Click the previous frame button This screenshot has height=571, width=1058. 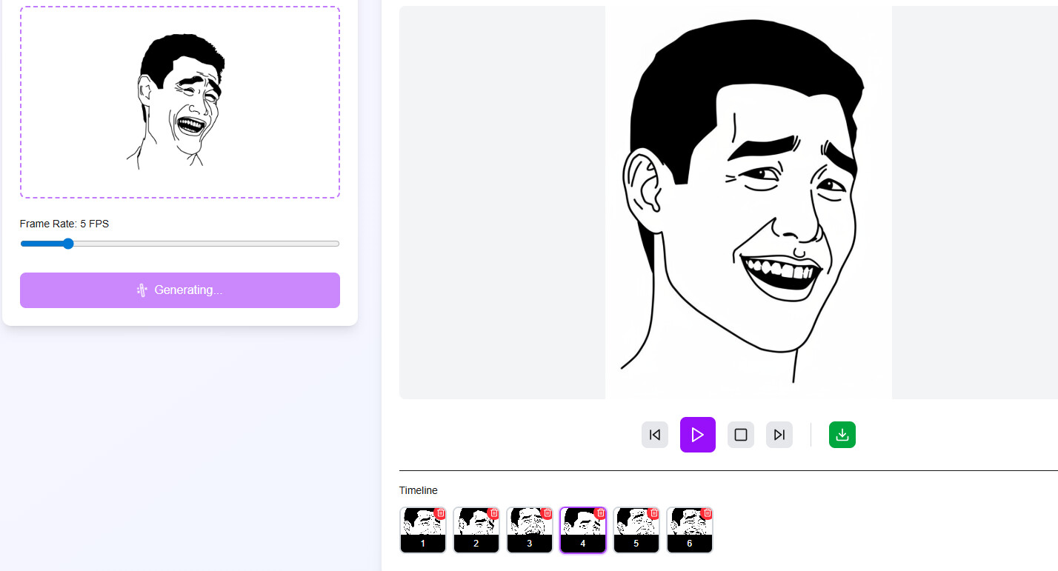655,435
